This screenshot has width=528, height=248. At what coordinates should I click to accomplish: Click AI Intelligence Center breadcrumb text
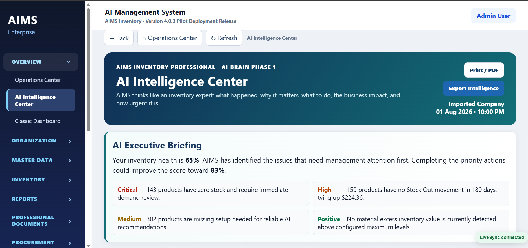pyautogui.click(x=272, y=38)
